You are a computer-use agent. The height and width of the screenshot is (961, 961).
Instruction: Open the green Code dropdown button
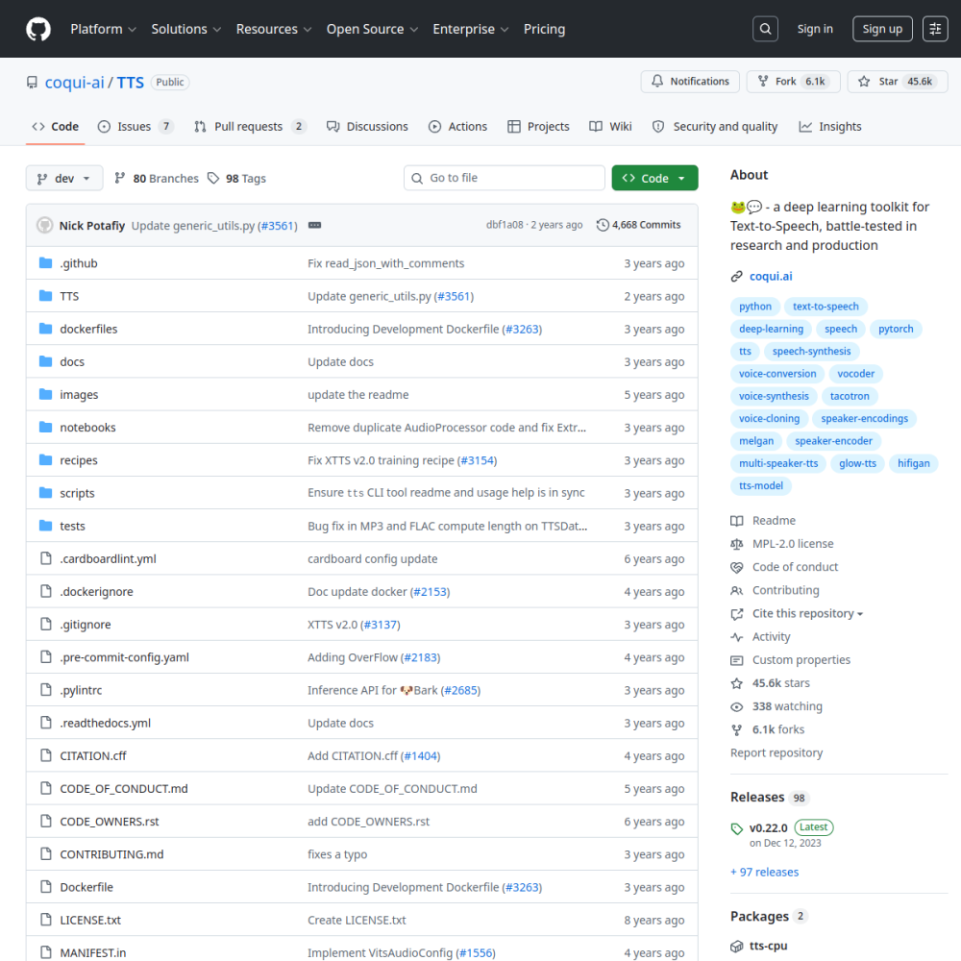click(x=654, y=179)
